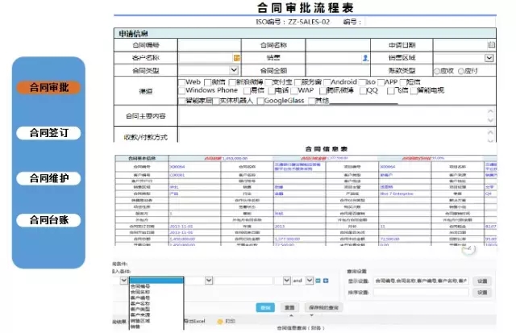Click 设置 button next to 排序设置

[482, 293]
